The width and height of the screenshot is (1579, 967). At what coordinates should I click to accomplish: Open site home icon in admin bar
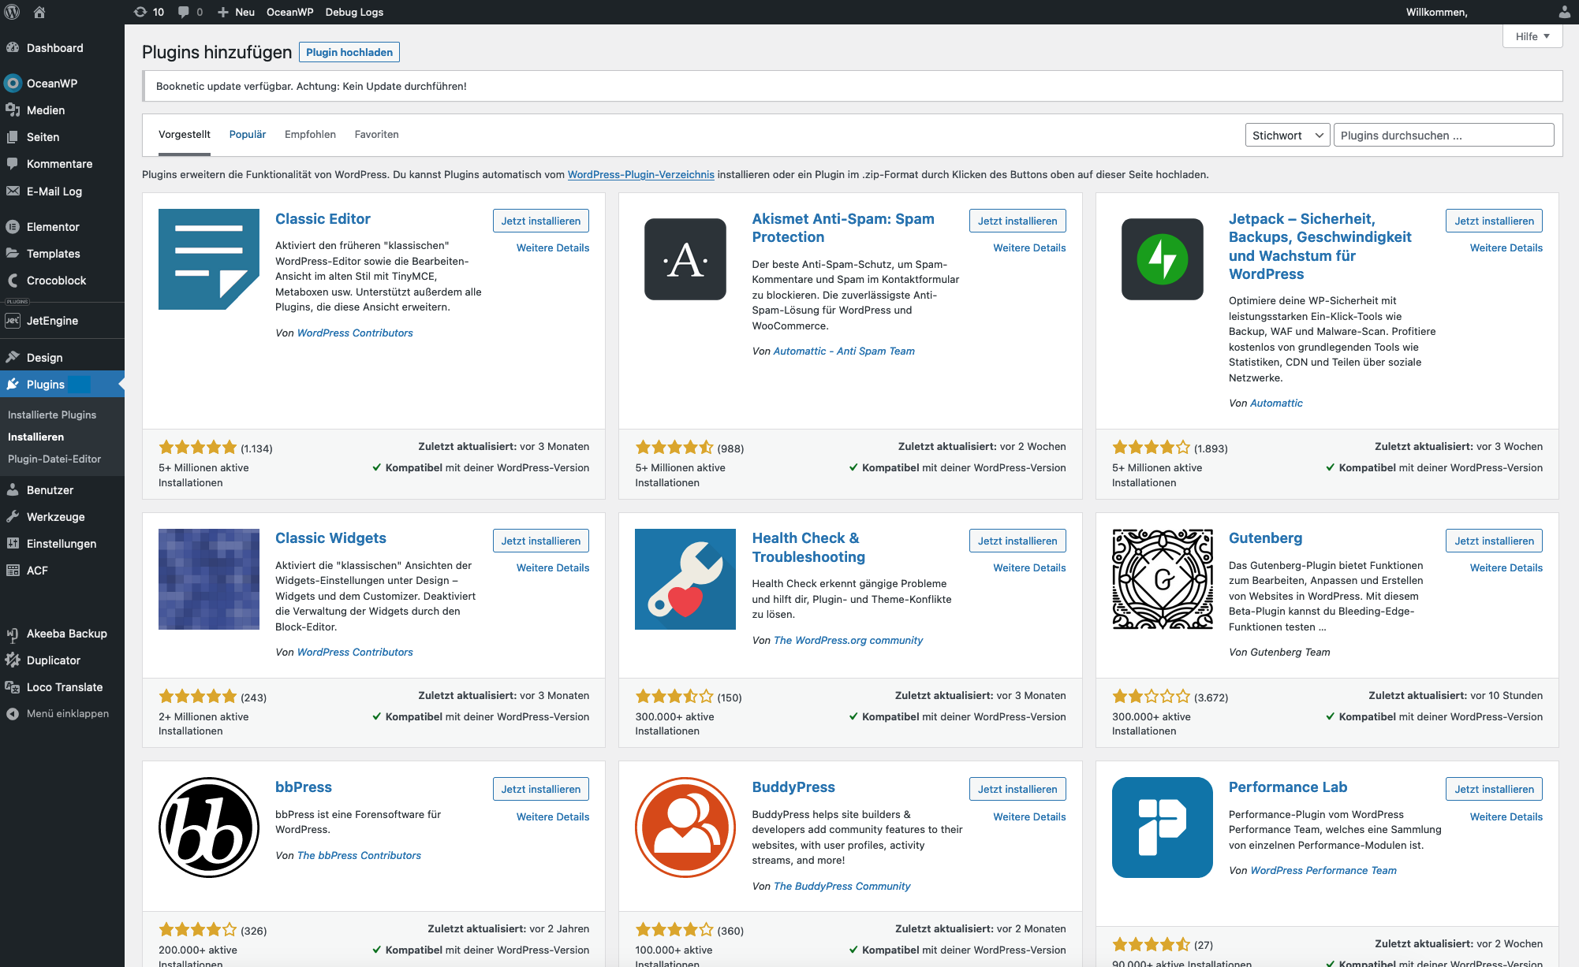(x=39, y=12)
